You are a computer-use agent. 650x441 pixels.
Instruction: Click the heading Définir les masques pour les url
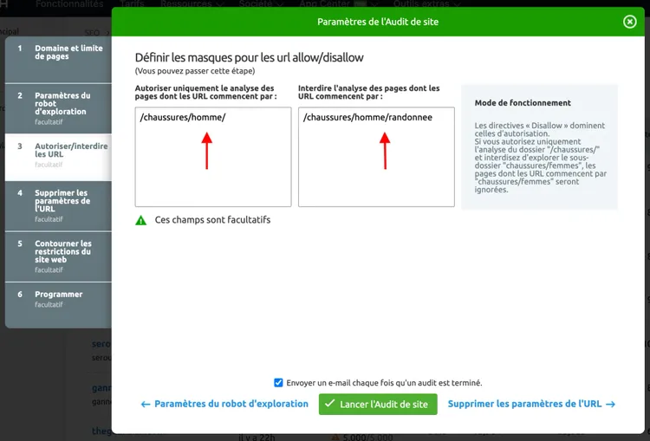[x=249, y=57]
